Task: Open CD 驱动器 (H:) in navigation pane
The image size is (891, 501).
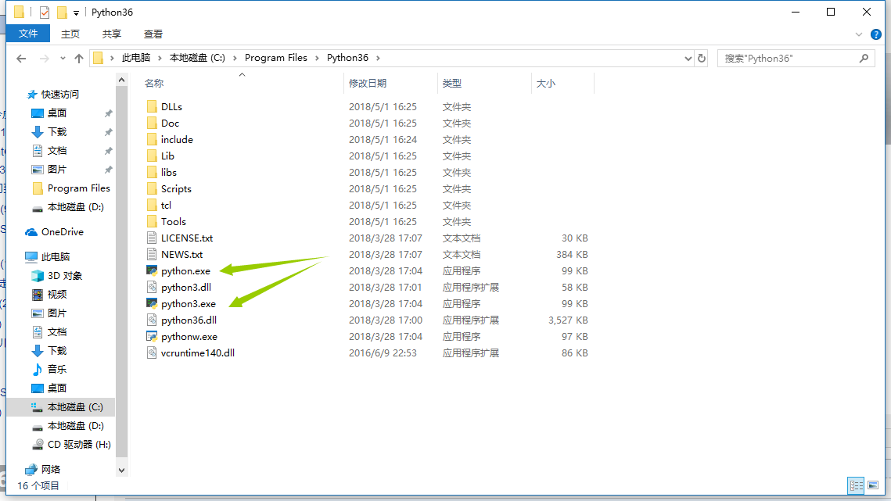Action: pyautogui.click(x=79, y=444)
